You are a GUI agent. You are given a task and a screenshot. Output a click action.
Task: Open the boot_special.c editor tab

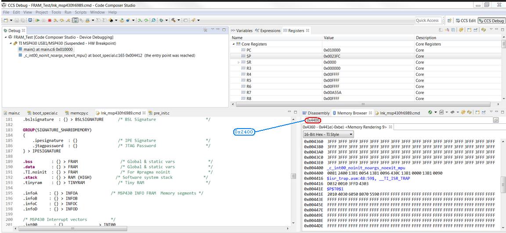pos(44,113)
